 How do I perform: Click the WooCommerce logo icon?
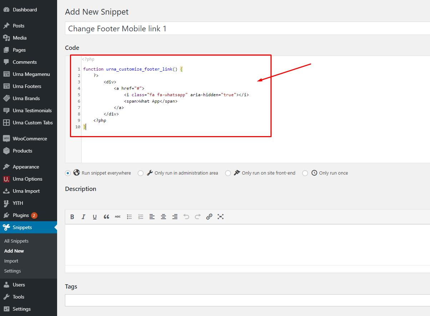[x=6, y=139]
